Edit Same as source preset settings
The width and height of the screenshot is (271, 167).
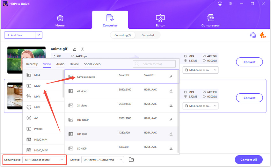pyautogui.click(x=171, y=77)
